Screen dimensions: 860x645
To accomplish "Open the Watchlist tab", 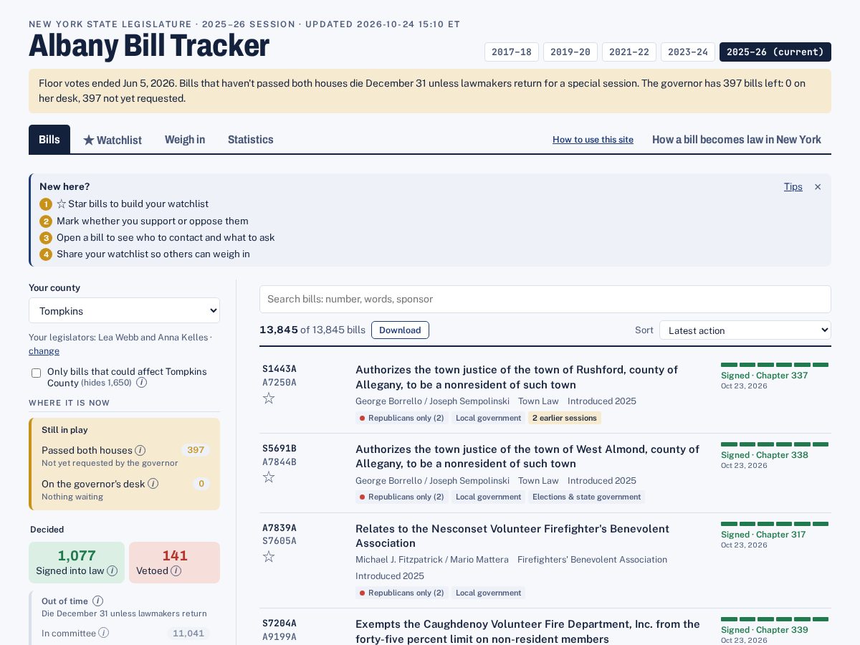I will 113,140.
